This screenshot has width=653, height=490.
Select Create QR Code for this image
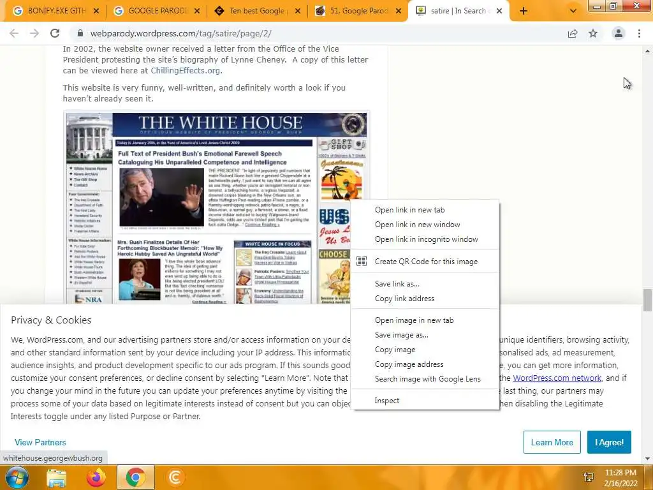pyautogui.click(x=425, y=261)
